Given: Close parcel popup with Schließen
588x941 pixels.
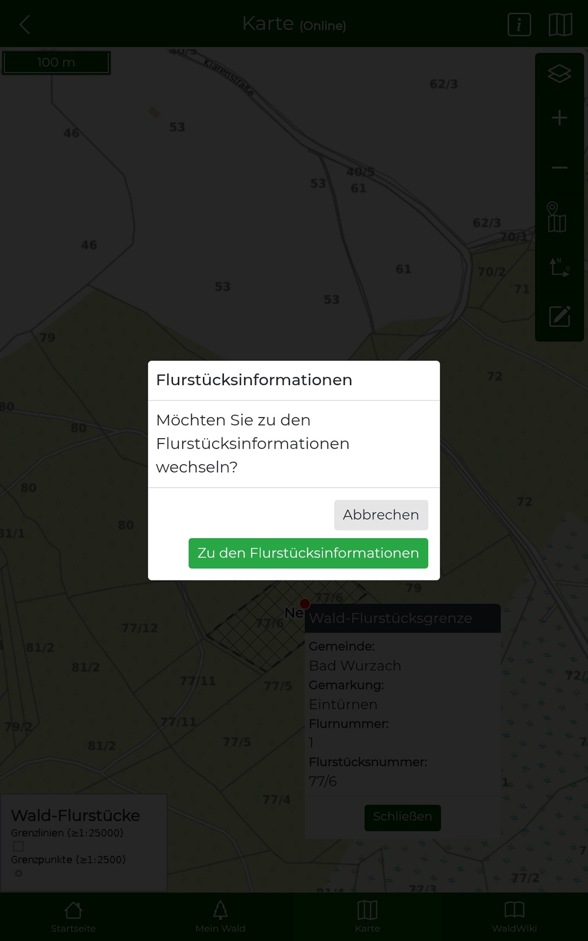Looking at the screenshot, I should point(402,817).
